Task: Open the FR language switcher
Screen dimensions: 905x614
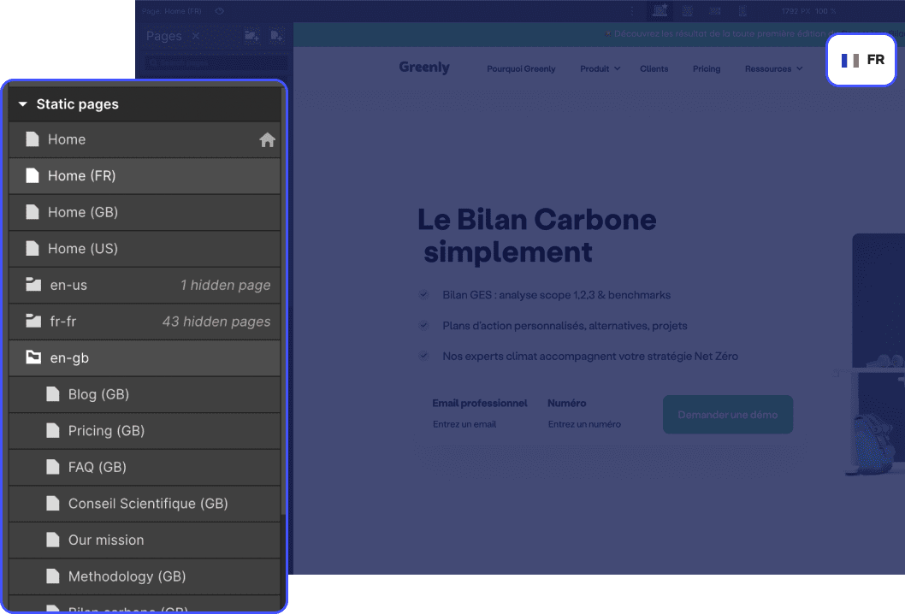Action: pyautogui.click(x=861, y=60)
